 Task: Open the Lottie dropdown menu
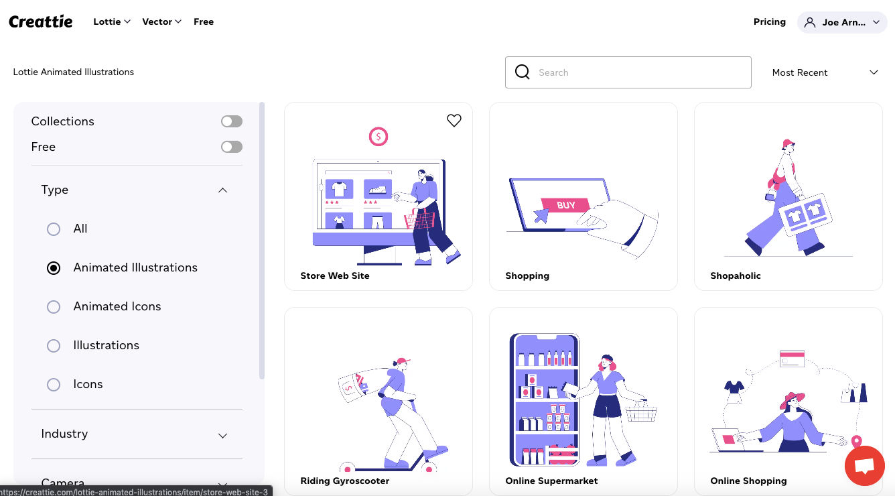[x=112, y=21]
